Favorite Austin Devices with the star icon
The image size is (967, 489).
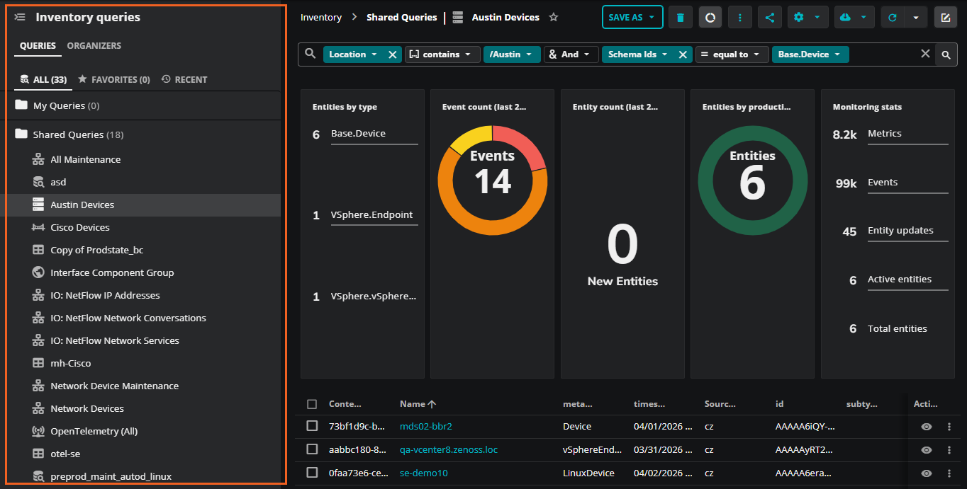554,18
